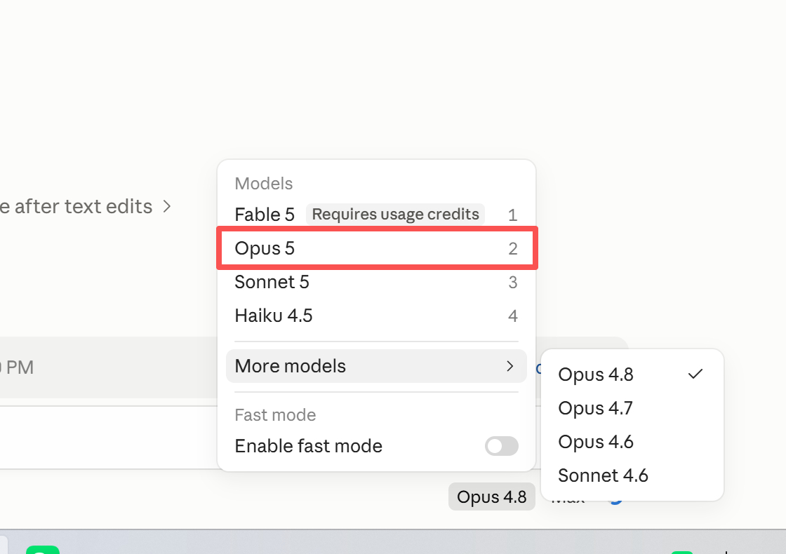Click the More models chevron arrow
The height and width of the screenshot is (554, 786).
[509, 366]
